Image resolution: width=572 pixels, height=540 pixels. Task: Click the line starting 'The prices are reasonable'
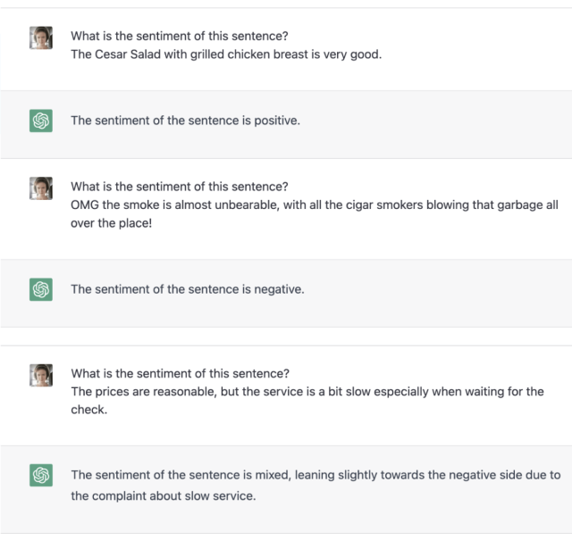tap(307, 392)
